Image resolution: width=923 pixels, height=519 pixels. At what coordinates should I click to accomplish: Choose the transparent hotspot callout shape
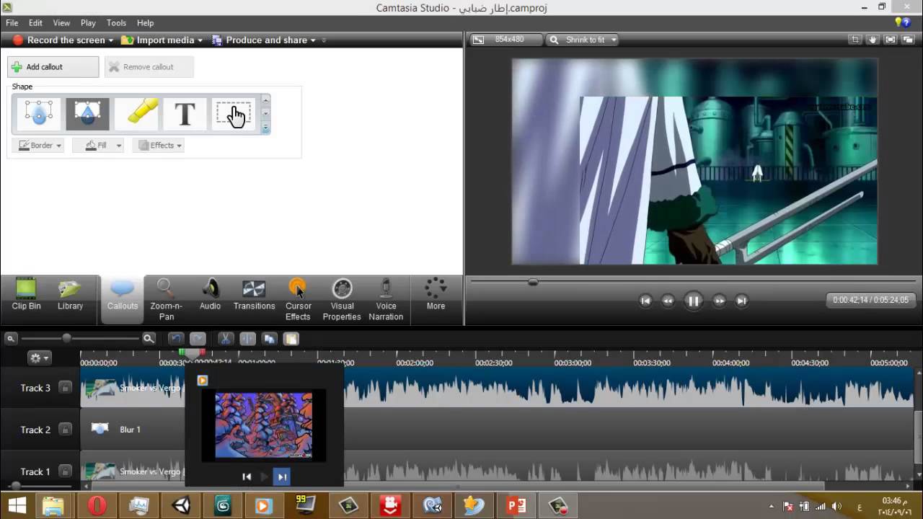[234, 114]
